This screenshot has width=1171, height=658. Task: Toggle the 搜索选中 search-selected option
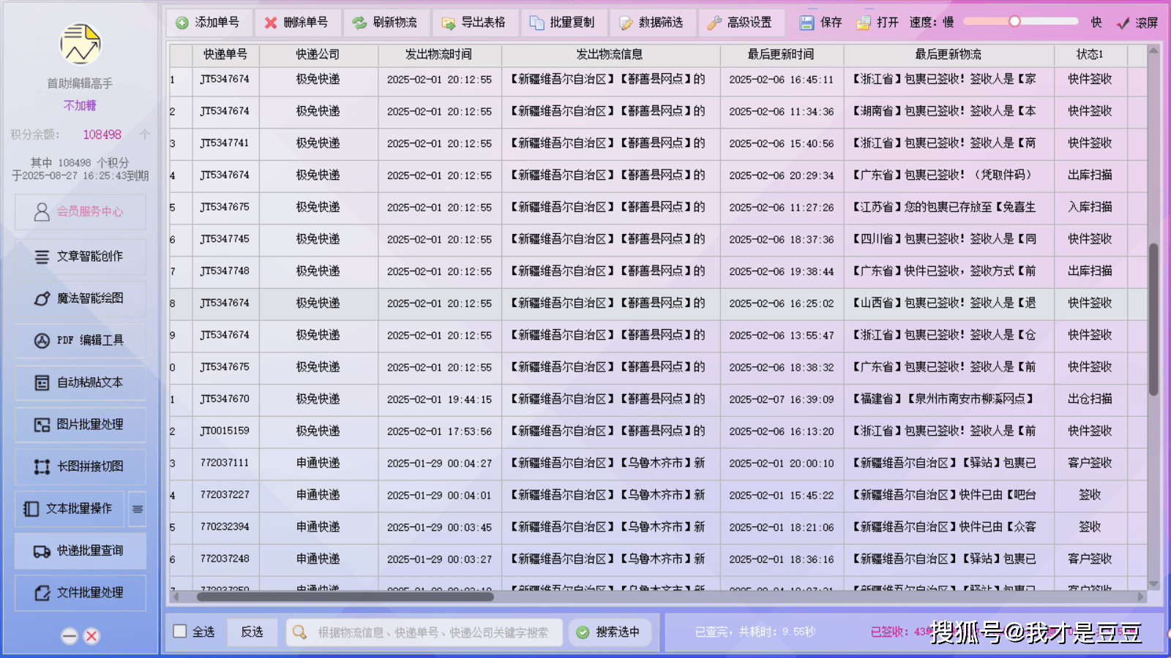click(583, 632)
